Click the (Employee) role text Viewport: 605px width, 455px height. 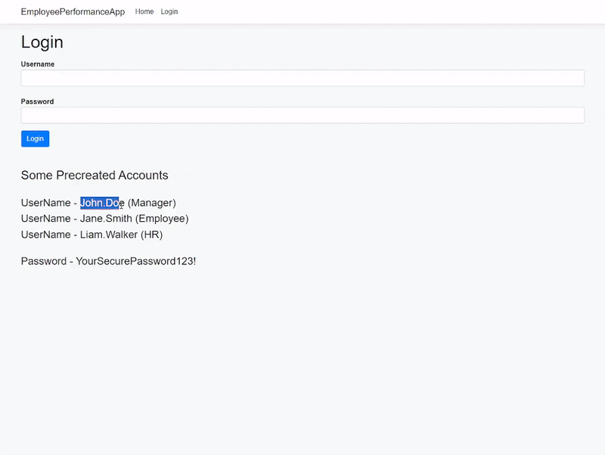(162, 219)
